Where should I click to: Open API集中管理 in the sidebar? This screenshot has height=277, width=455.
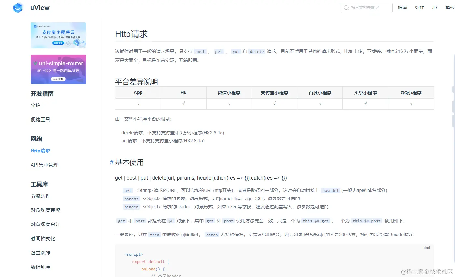(45, 165)
